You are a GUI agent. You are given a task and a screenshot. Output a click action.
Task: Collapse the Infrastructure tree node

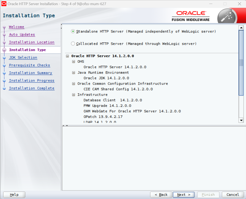(x=73, y=95)
